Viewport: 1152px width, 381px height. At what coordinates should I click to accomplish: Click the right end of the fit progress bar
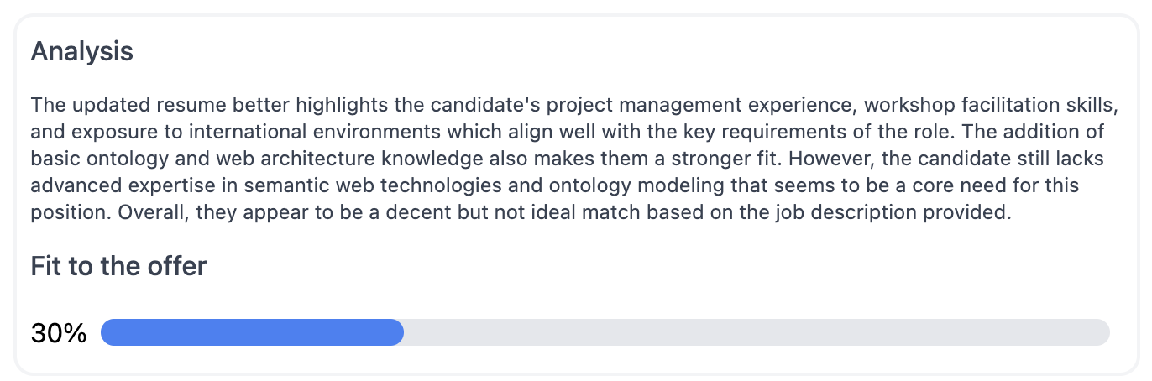pos(1103,332)
